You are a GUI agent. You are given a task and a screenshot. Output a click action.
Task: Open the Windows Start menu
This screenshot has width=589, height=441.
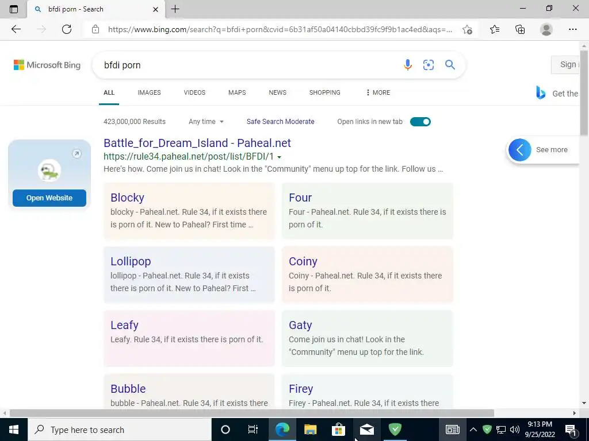click(x=14, y=430)
